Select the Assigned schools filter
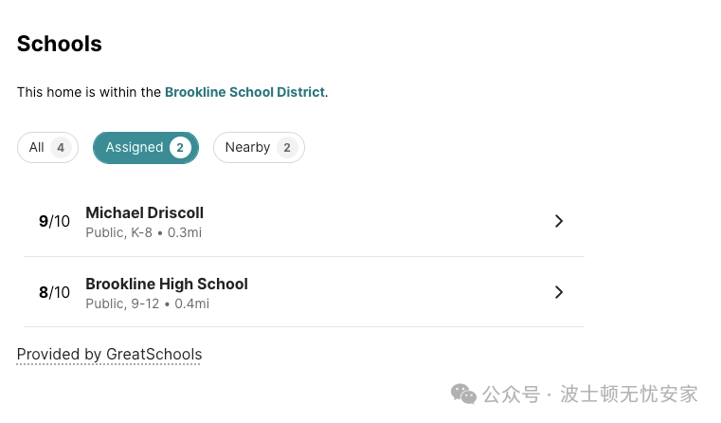 coord(146,147)
